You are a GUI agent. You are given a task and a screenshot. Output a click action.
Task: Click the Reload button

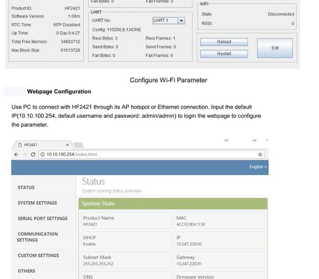[x=224, y=42]
